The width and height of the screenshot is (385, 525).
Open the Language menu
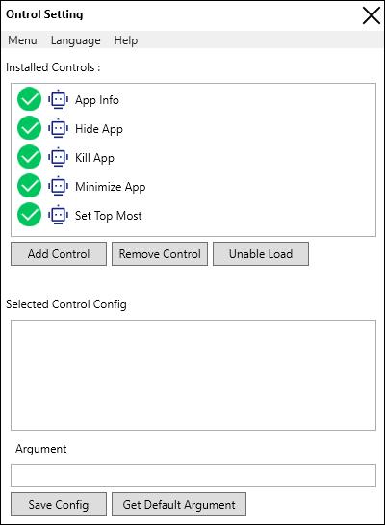click(x=76, y=40)
